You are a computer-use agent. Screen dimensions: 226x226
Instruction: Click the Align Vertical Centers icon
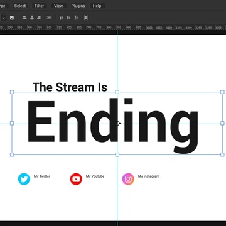pos(68,18)
